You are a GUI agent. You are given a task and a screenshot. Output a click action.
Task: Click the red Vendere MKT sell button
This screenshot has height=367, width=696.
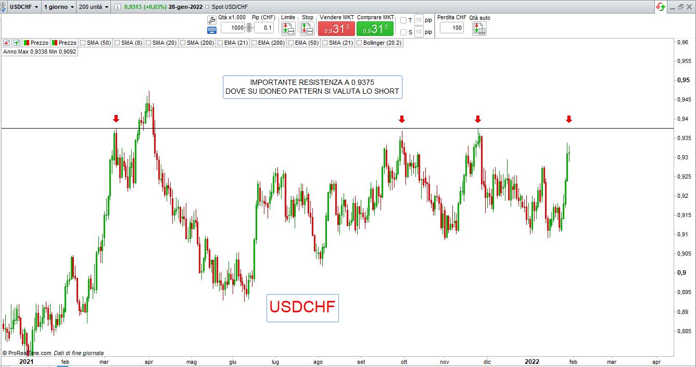coord(336,29)
